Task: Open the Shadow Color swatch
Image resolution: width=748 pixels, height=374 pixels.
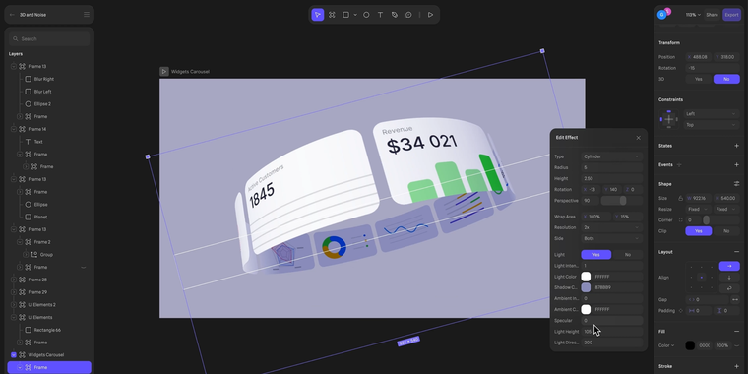Action: click(586, 287)
